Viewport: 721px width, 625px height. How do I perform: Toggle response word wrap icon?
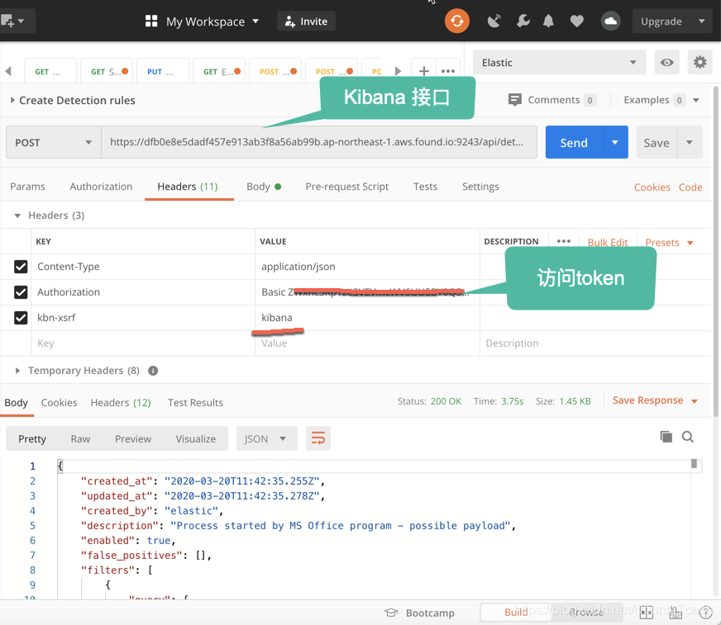point(318,438)
